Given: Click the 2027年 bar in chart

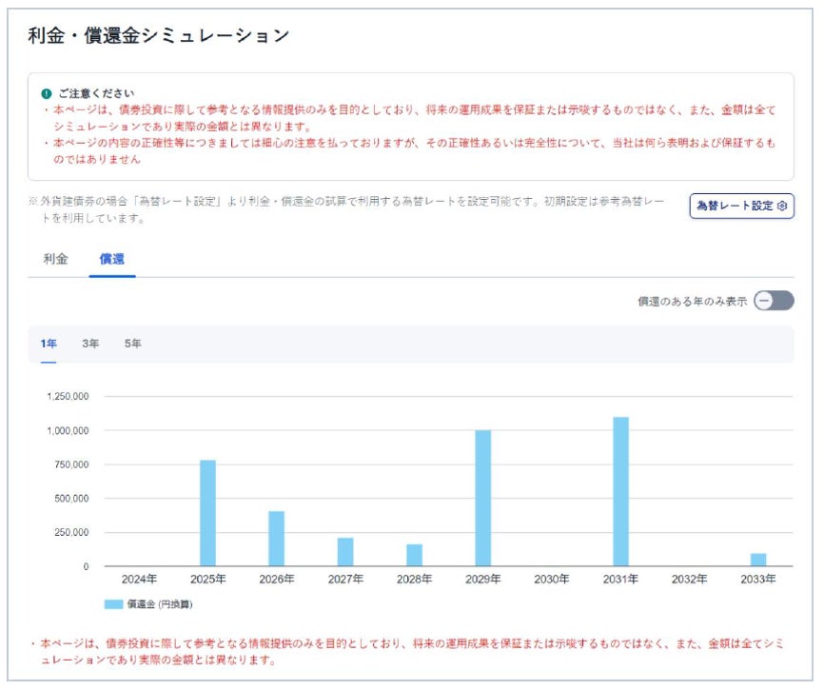Looking at the screenshot, I should tap(345, 552).
